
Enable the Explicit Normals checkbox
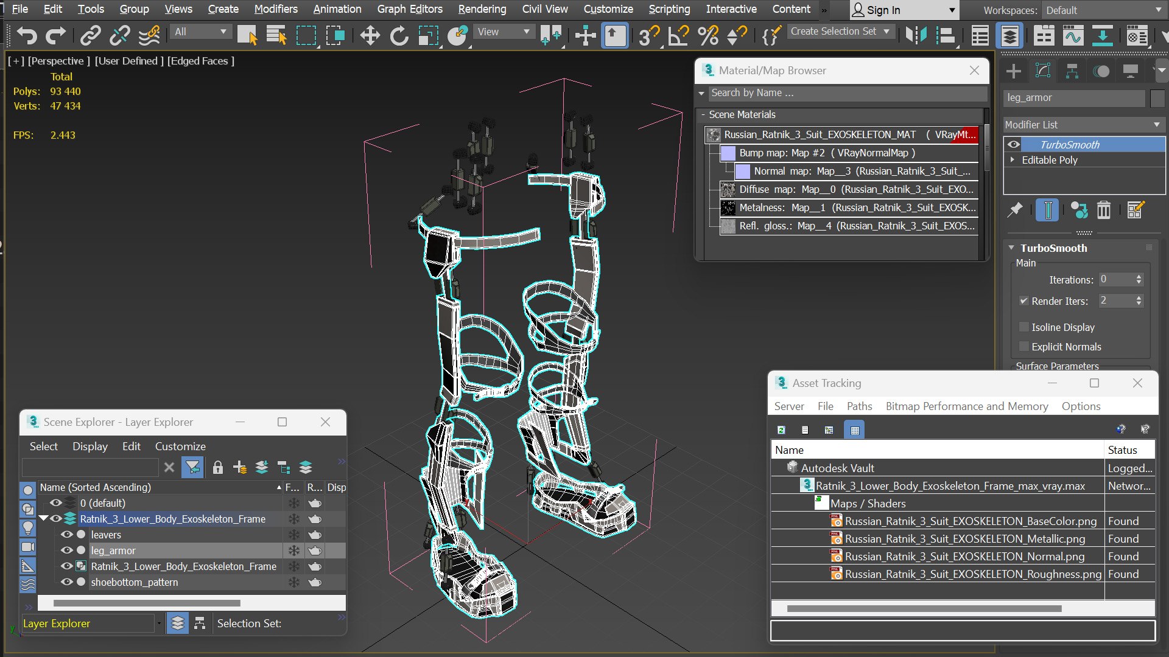(1024, 347)
